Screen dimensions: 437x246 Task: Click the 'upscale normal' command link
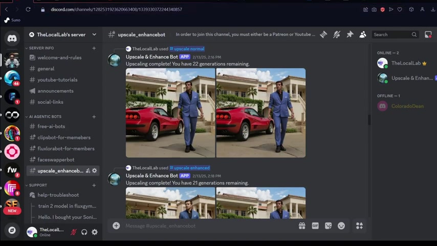[x=187, y=49]
